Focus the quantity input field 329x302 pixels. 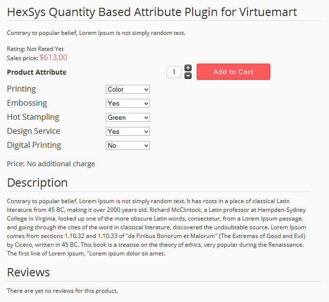click(174, 72)
